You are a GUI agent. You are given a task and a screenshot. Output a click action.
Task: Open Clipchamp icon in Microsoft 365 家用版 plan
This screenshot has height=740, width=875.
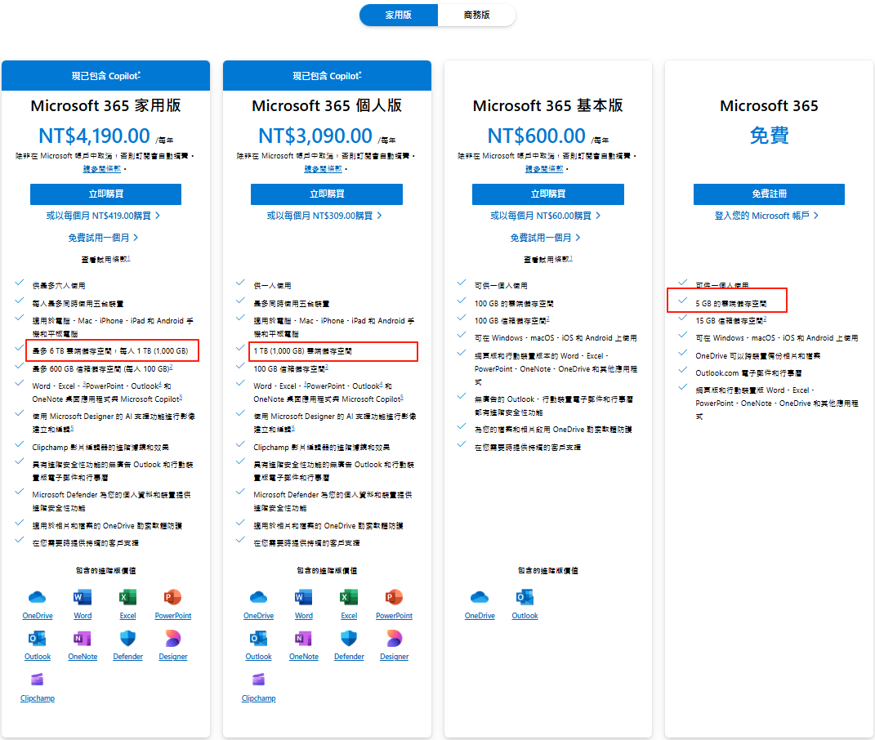[38, 680]
